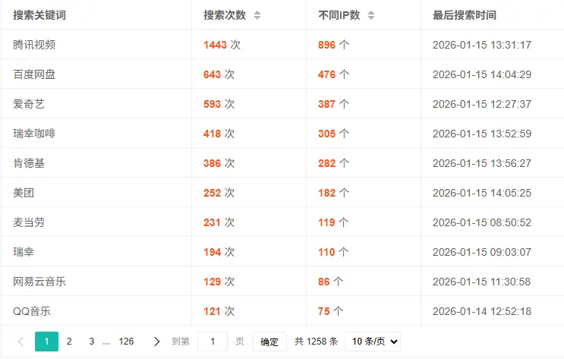Click timestamp 2026-01-15 13:31:17

482,45
